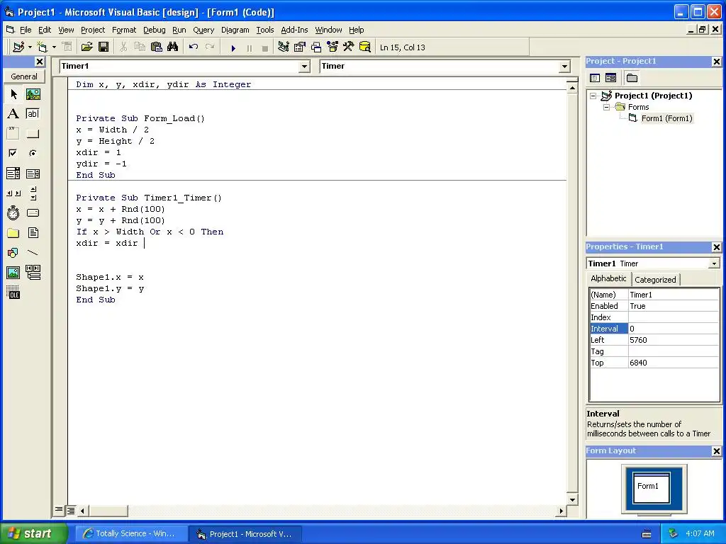Click the code horizontal scroll right arrow
The height and width of the screenshot is (544, 726).
coord(562,511)
